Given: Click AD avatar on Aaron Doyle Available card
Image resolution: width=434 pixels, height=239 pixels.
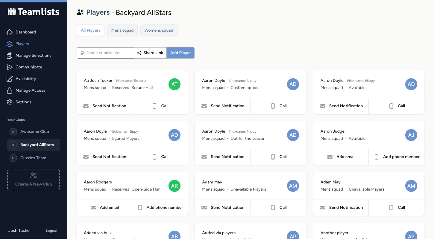Looking at the screenshot, I should coord(411,84).
